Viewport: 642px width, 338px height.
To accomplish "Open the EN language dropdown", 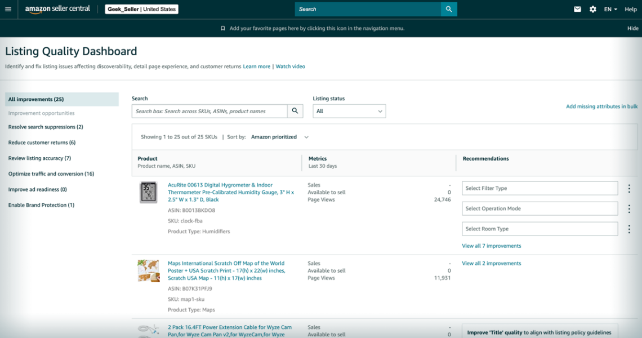I will coord(609,9).
